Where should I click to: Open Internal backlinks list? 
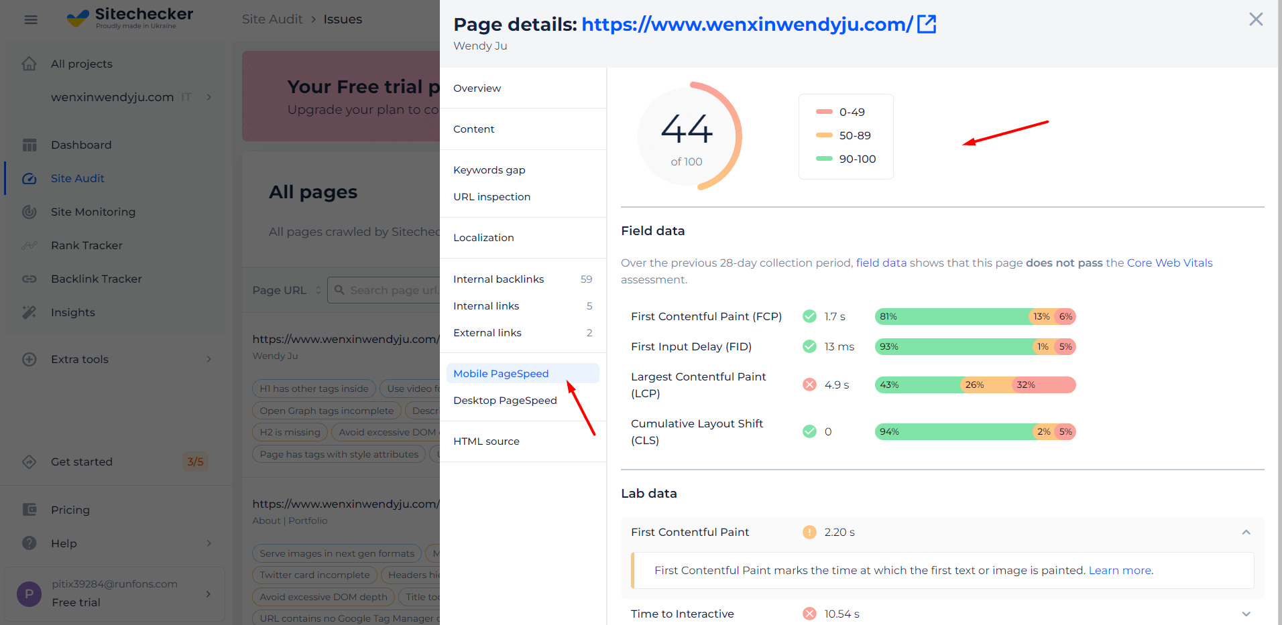(x=523, y=279)
